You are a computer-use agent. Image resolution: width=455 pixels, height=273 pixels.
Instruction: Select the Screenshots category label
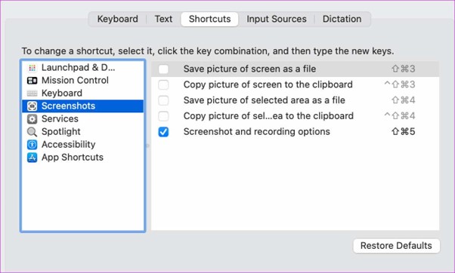69,106
